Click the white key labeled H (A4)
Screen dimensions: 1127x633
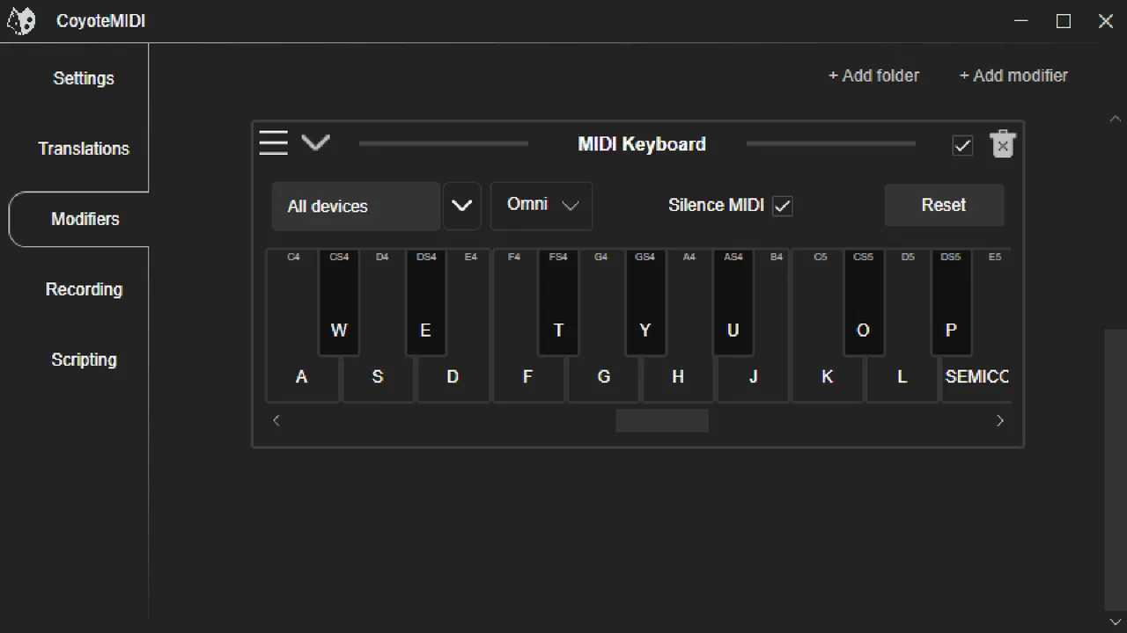(678, 378)
